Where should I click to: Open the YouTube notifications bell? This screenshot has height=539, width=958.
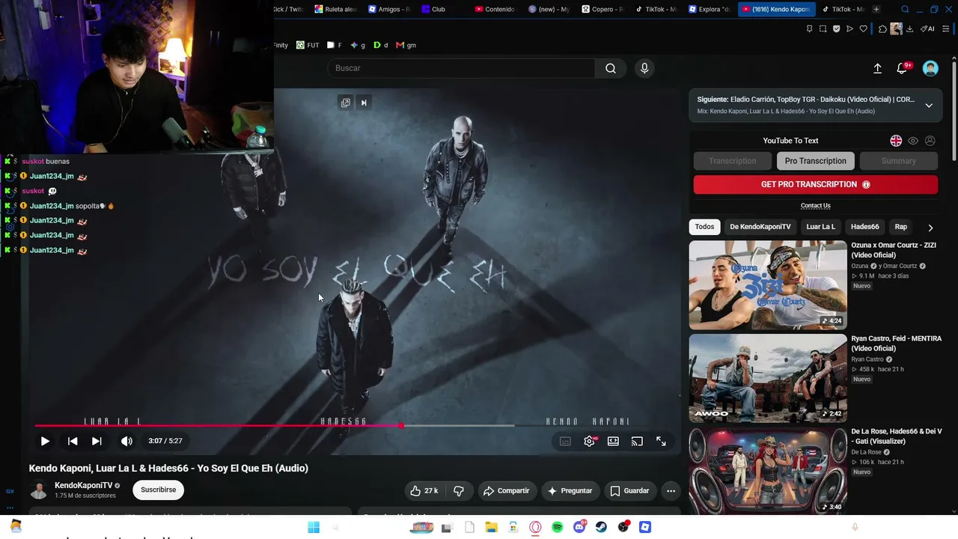point(903,68)
